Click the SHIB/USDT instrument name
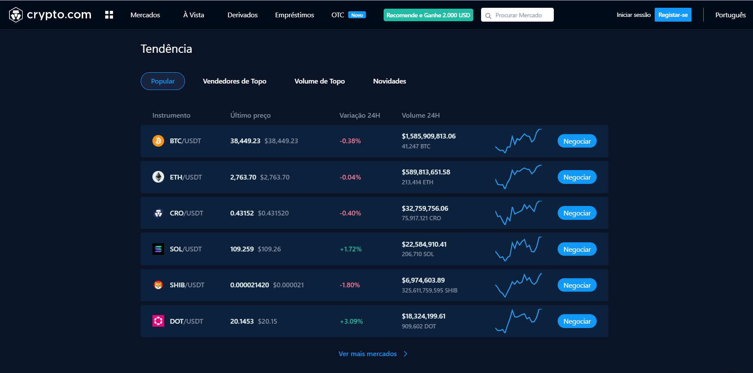The width and height of the screenshot is (753, 373). click(187, 285)
